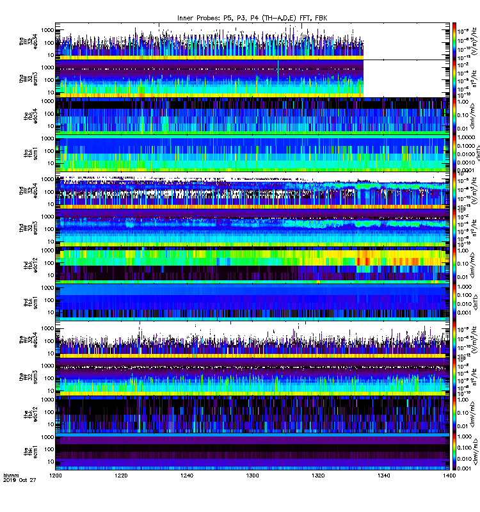Screen dimensions: 480x512
Task: Click inside the thd fbk scm1 spectrogram
Action: click(252, 302)
